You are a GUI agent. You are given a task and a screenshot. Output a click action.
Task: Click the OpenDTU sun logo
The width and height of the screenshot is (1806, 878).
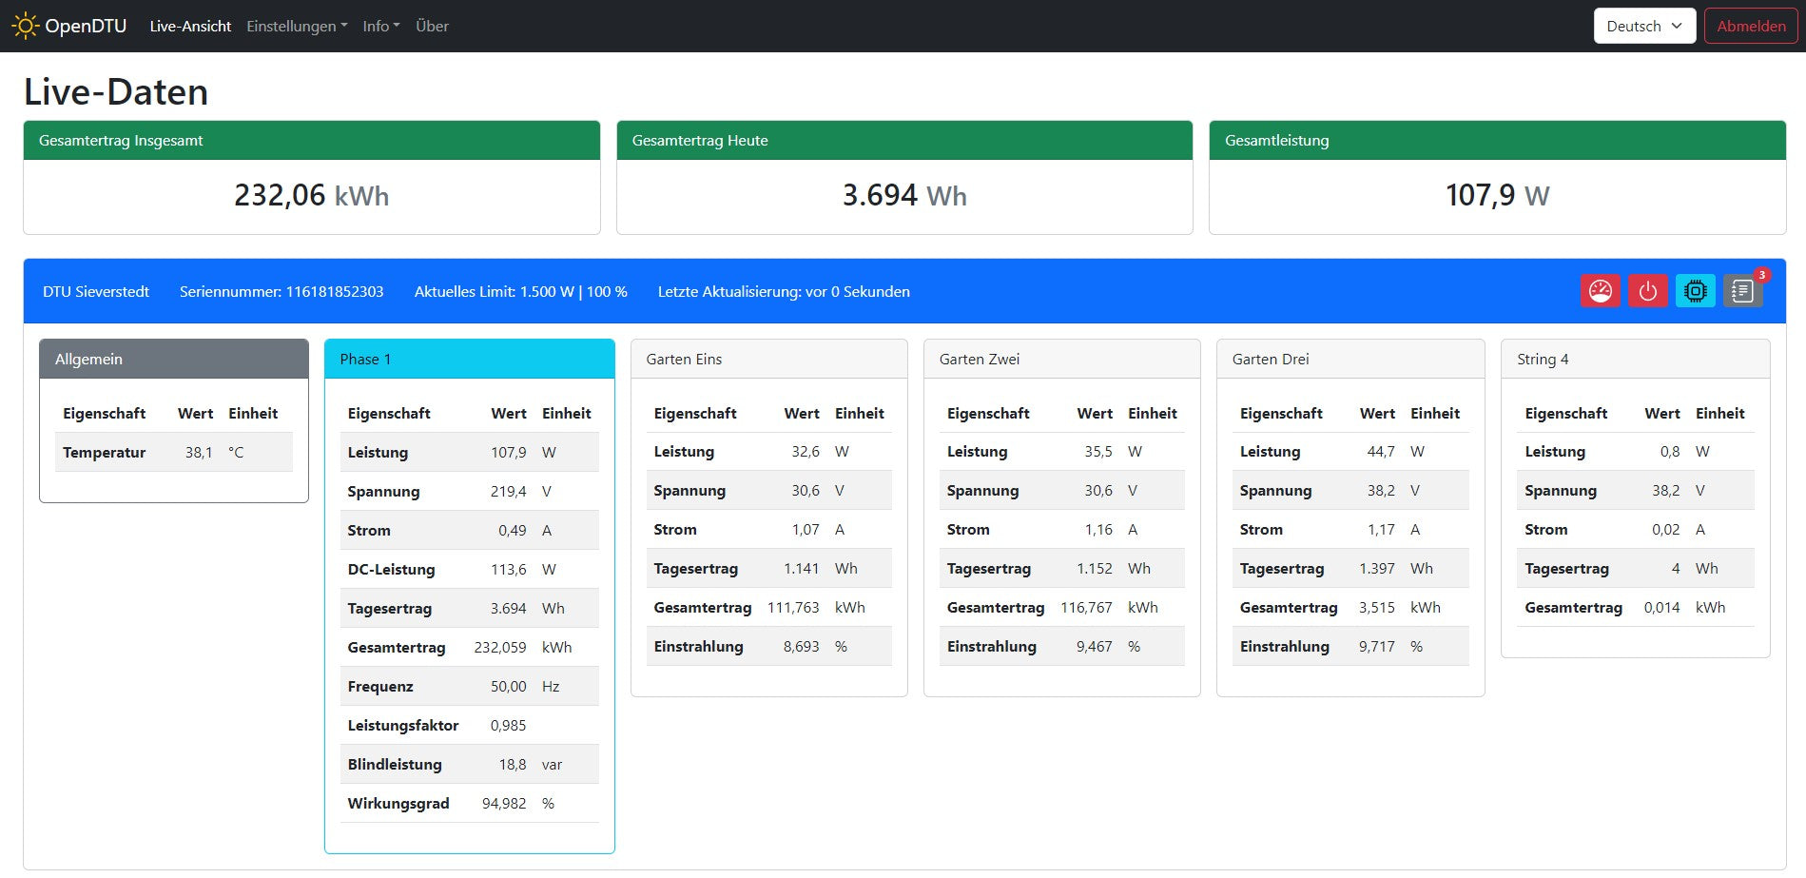coord(25,26)
